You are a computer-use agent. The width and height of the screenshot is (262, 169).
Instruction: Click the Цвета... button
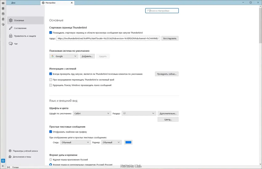(168, 119)
